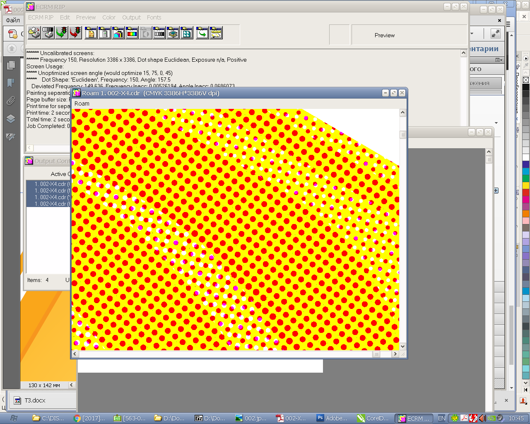Screen dimensions: 530x424
Task: Open the rainbow color spectrum icon
Action: pos(132,33)
